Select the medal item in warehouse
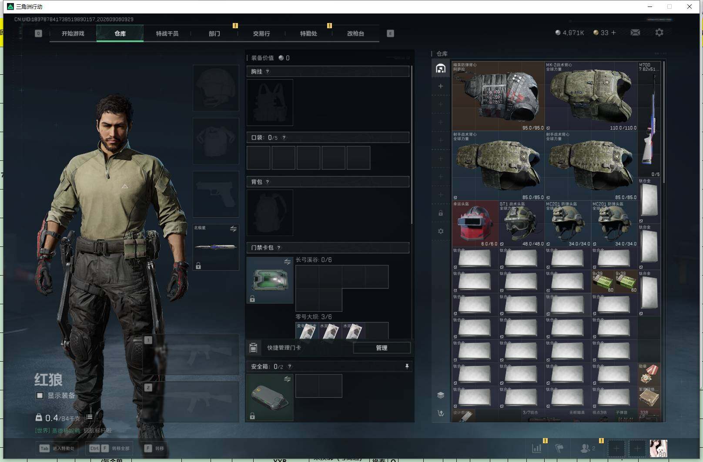This screenshot has width=703, height=462. click(x=649, y=374)
